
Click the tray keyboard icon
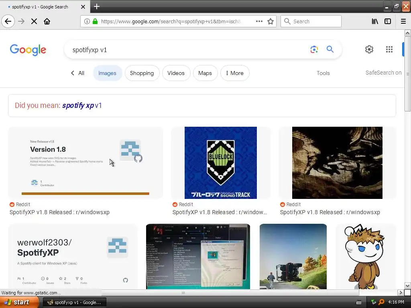(x=359, y=302)
